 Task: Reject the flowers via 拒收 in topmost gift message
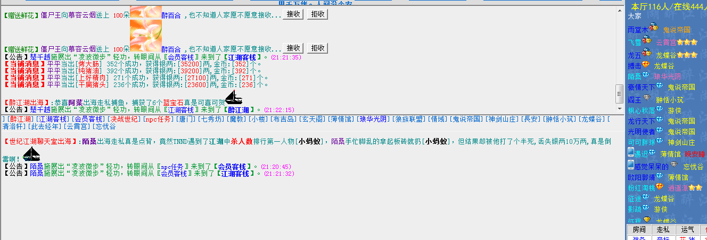click(317, 14)
